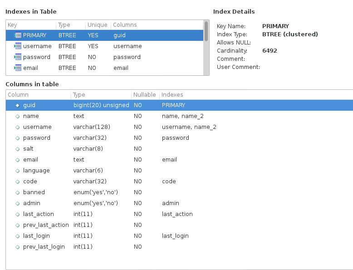The height and width of the screenshot is (270, 353).
Task: Select the banned column name
Action: pyautogui.click(x=34, y=192)
